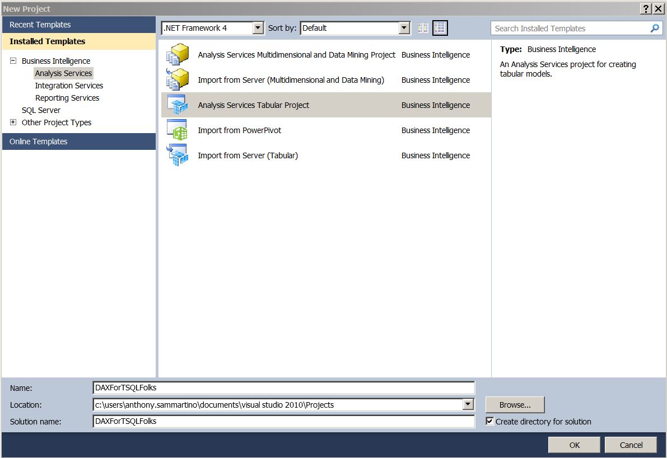The width and height of the screenshot is (667, 458).
Task: Switch to small icons view
Action: click(x=423, y=28)
